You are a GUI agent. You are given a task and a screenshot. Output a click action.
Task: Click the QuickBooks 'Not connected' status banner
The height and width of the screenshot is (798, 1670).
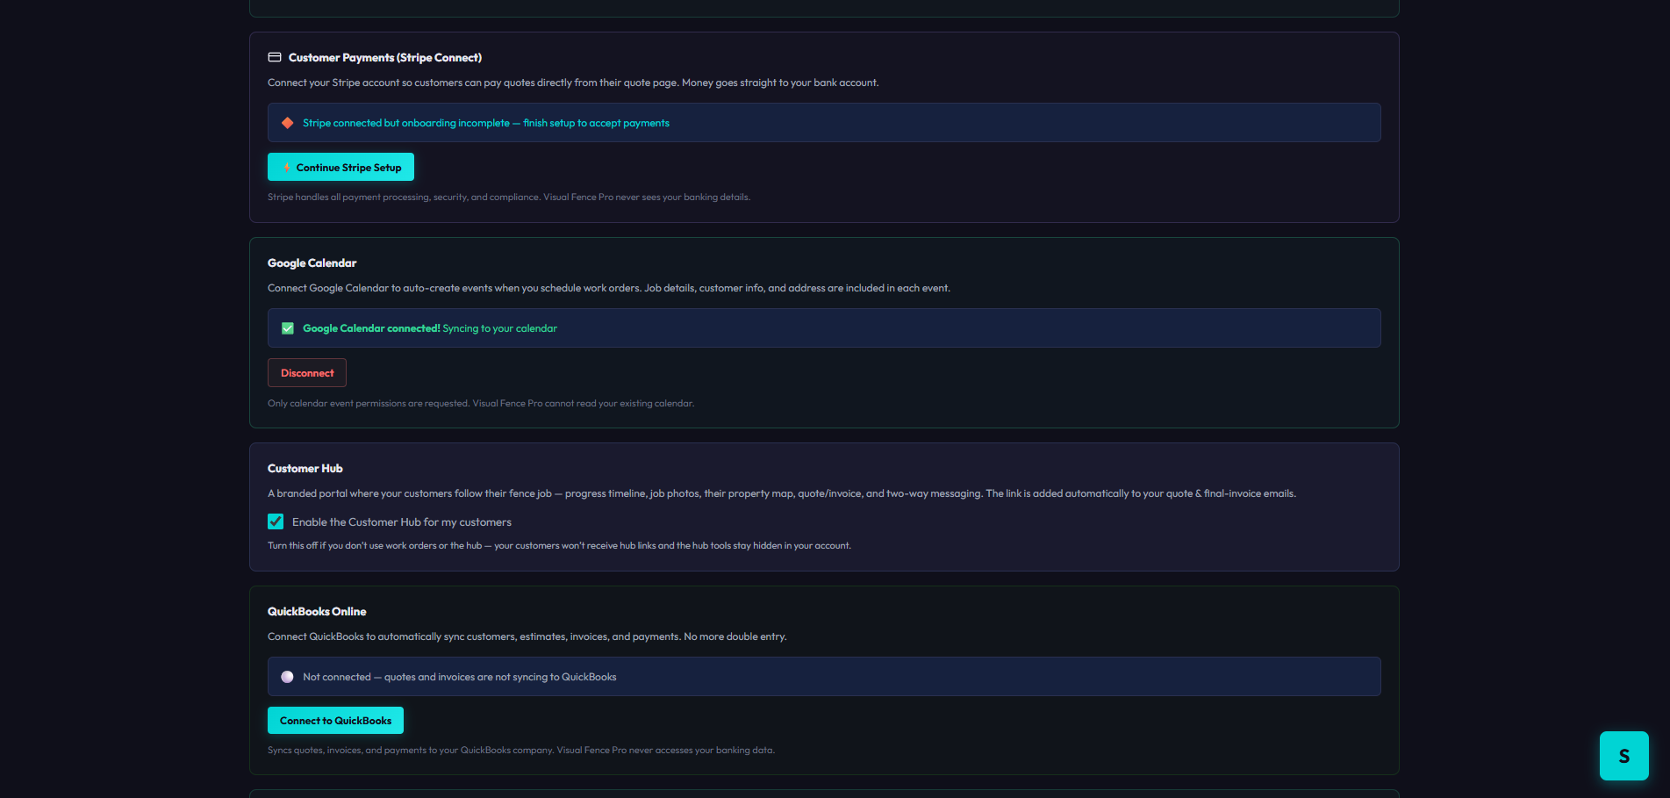(824, 677)
